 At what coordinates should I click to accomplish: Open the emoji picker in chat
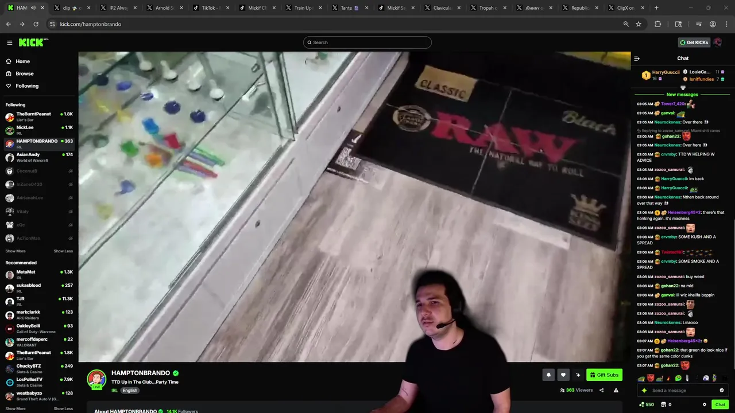722,391
